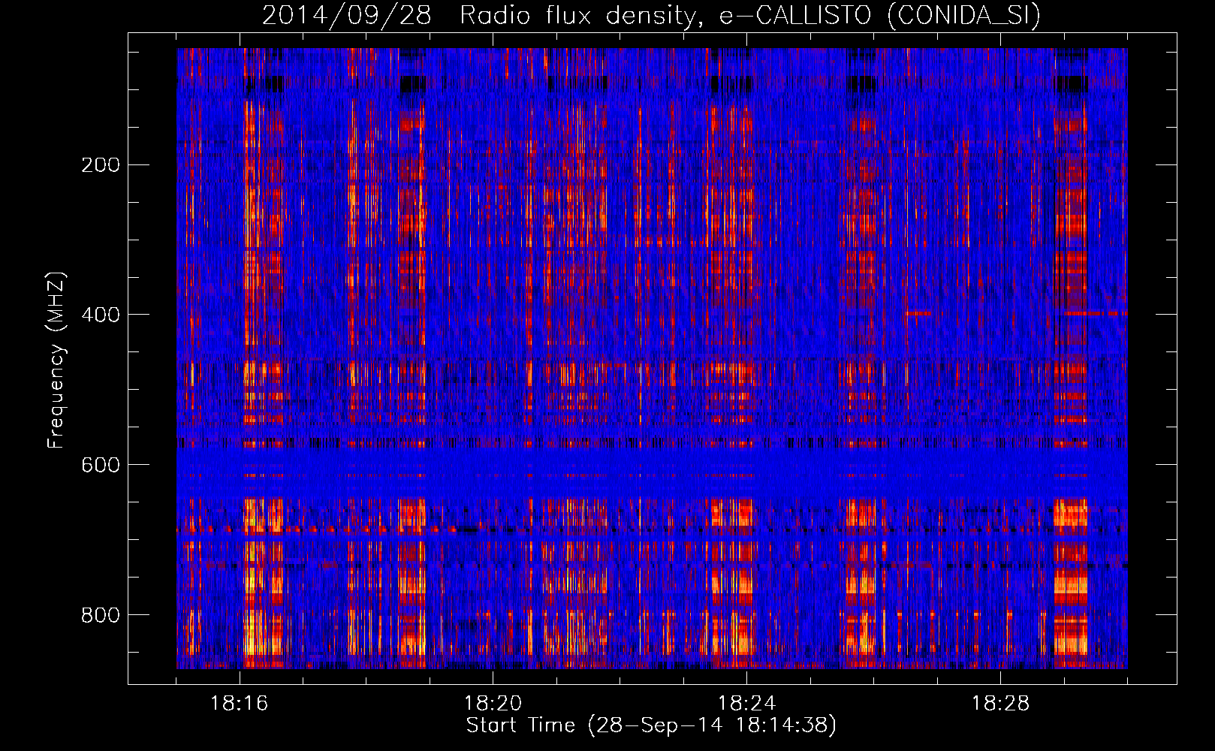Click the 18:20 time tick label
This screenshot has width=1215, height=751.
[493, 704]
